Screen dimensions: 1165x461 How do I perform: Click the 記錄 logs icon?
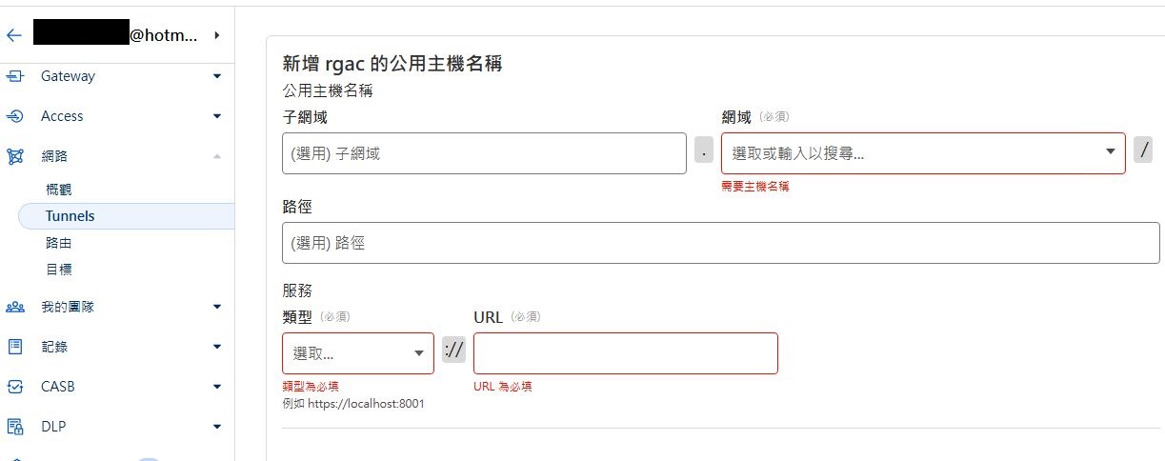(15, 347)
